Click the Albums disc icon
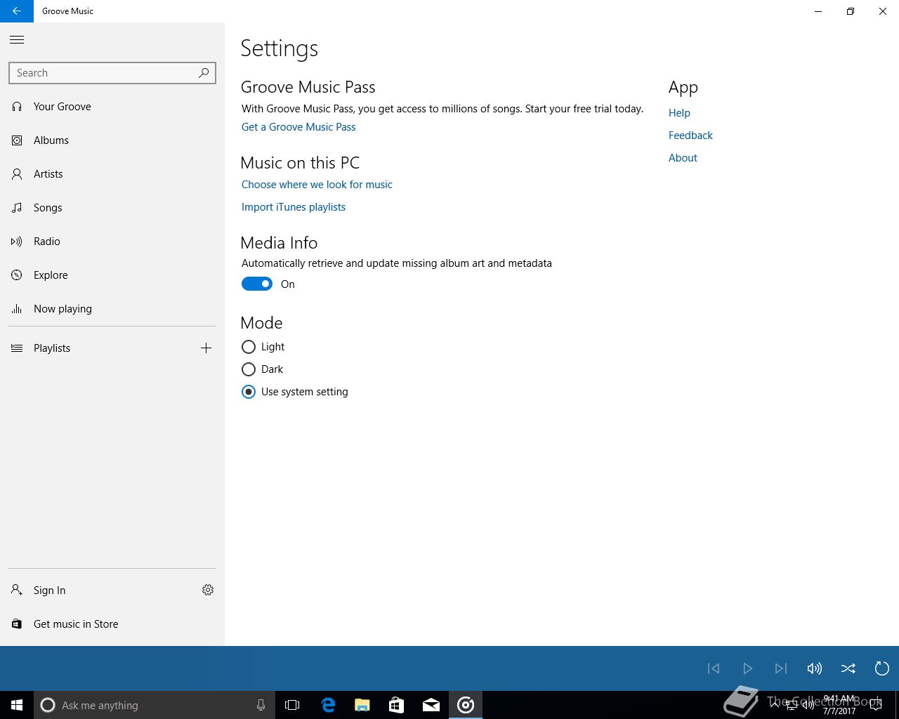 pyautogui.click(x=17, y=140)
